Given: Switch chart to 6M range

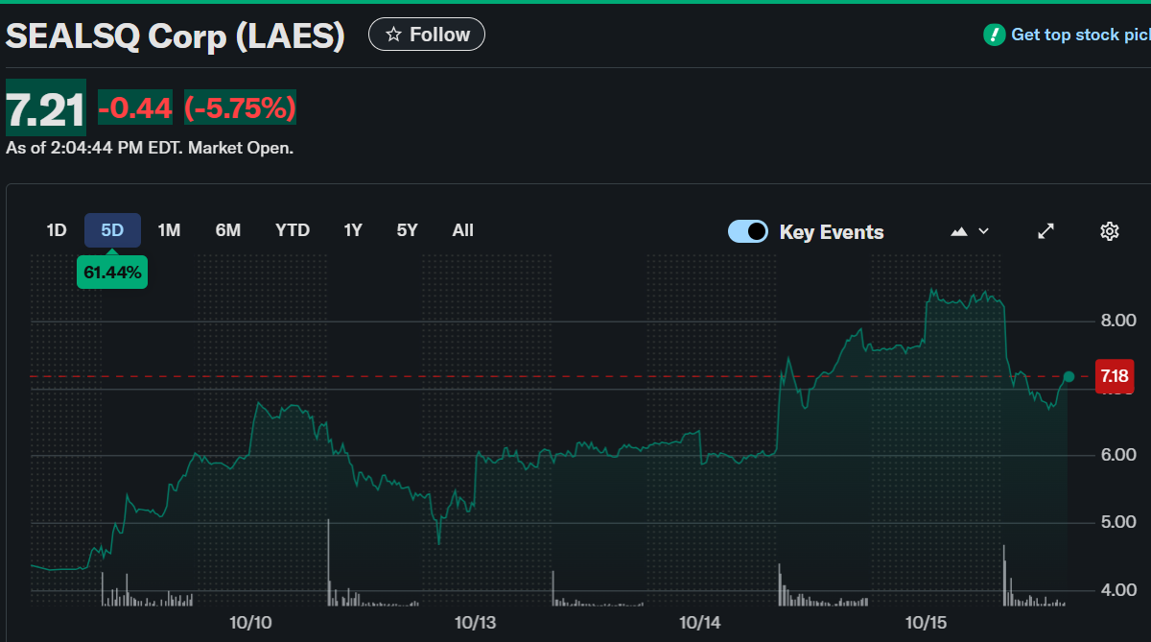Looking at the screenshot, I should pyautogui.click(x=227, y=230).
